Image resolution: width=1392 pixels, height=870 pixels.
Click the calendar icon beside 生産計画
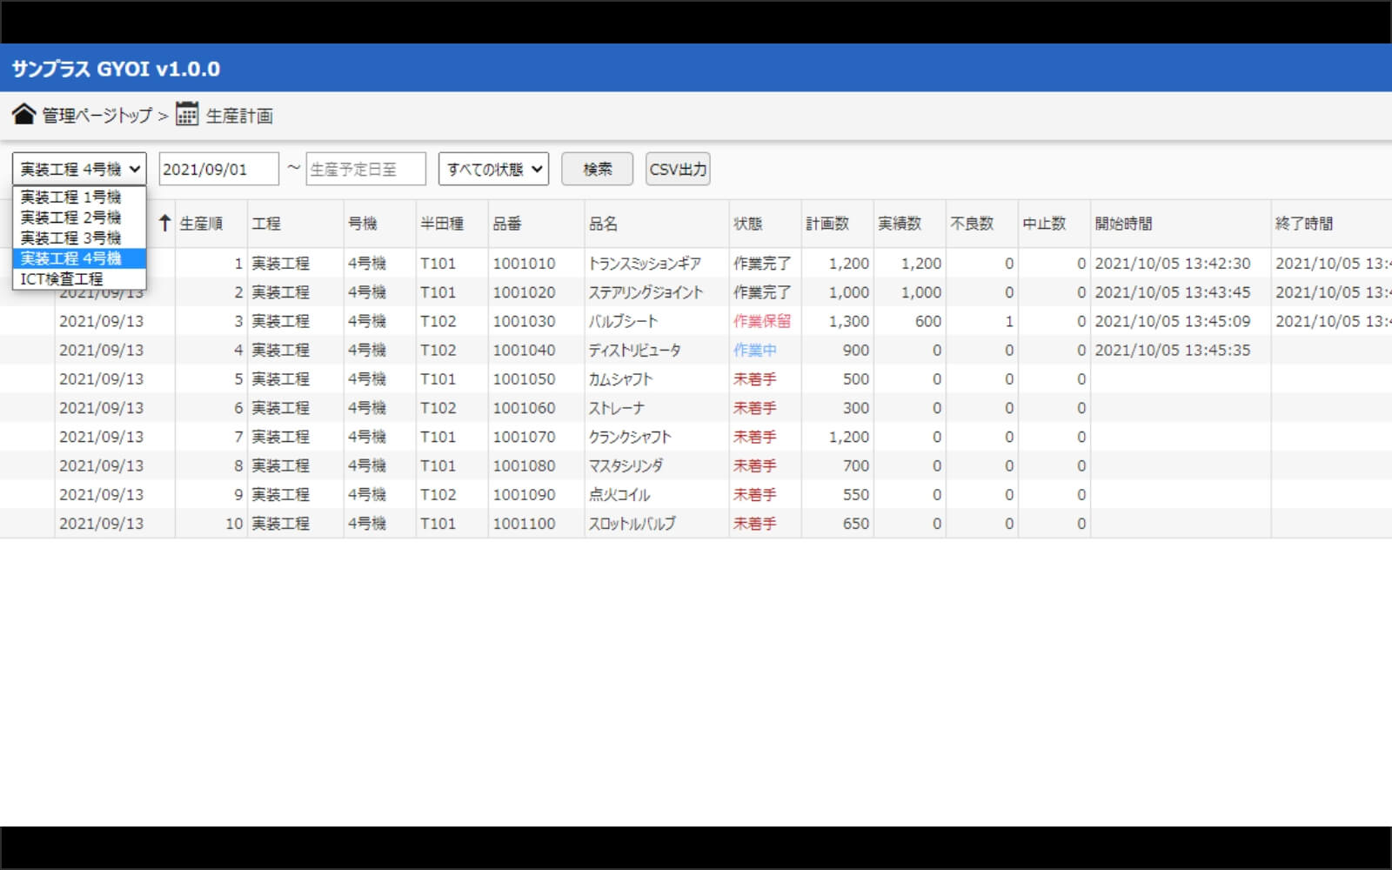(187, 115)
